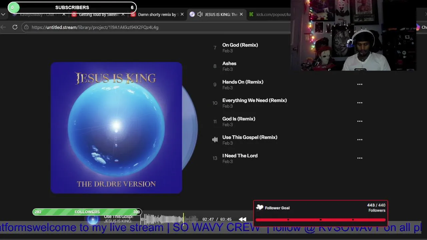Click track number 13 beside I Need The Lord
This screenshot has width=427, height=240.
coord(215,158)
